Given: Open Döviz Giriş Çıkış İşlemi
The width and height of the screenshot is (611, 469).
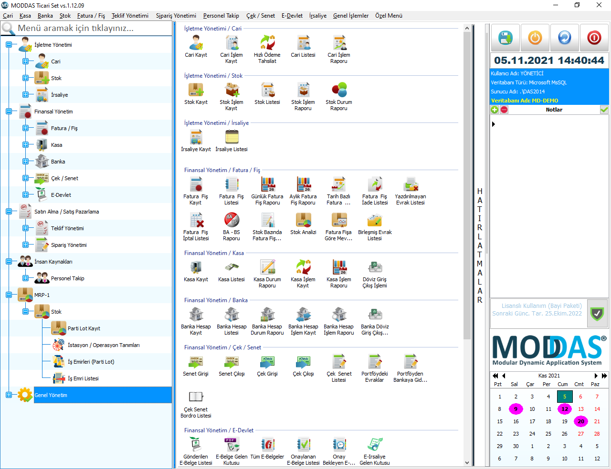Looking at the screenshot, I should pos(375,274).
